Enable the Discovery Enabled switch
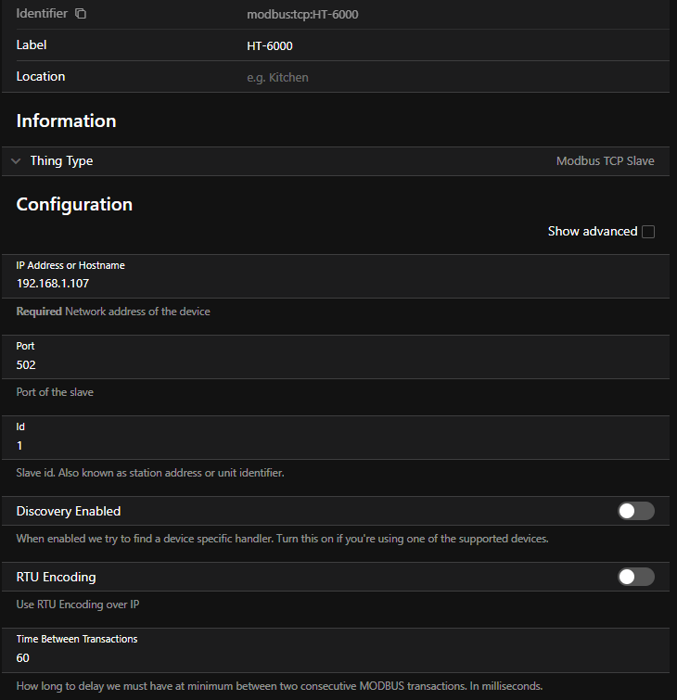 point(636,511)
